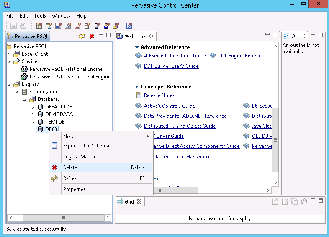Viewport: 329px width, 237px height.
Task: Expand the Local Client tree node
Action: pos(9,54)
